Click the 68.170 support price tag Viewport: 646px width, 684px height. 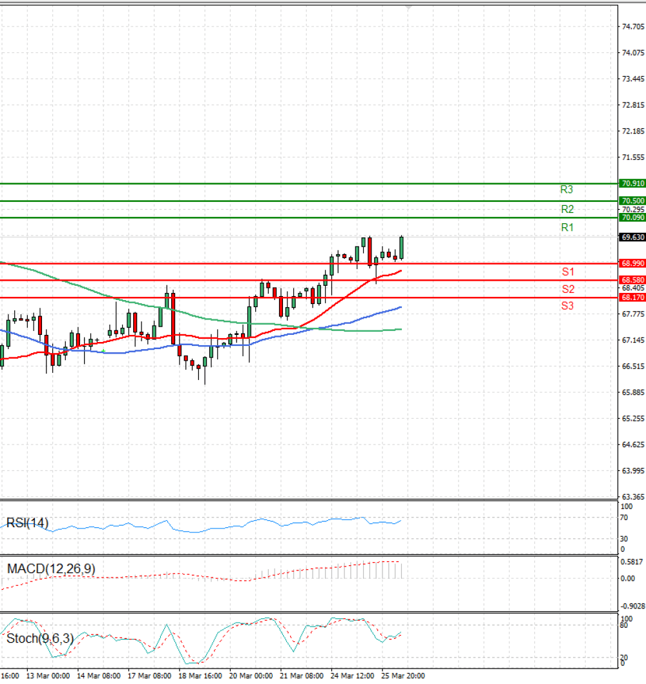632,297
